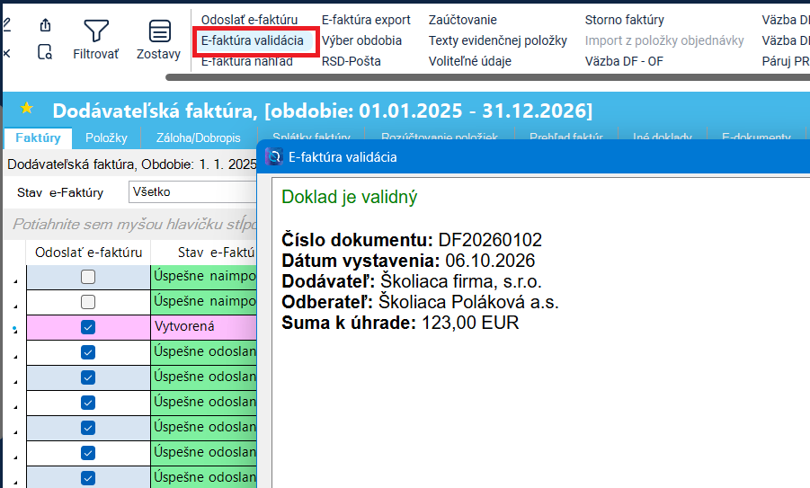The width and height of the screenshot is (810, 488).
Task: Uncheck the checkbox in the first Úspešne odoslan row
Action: pyautogui.click(x=88, y=352)
